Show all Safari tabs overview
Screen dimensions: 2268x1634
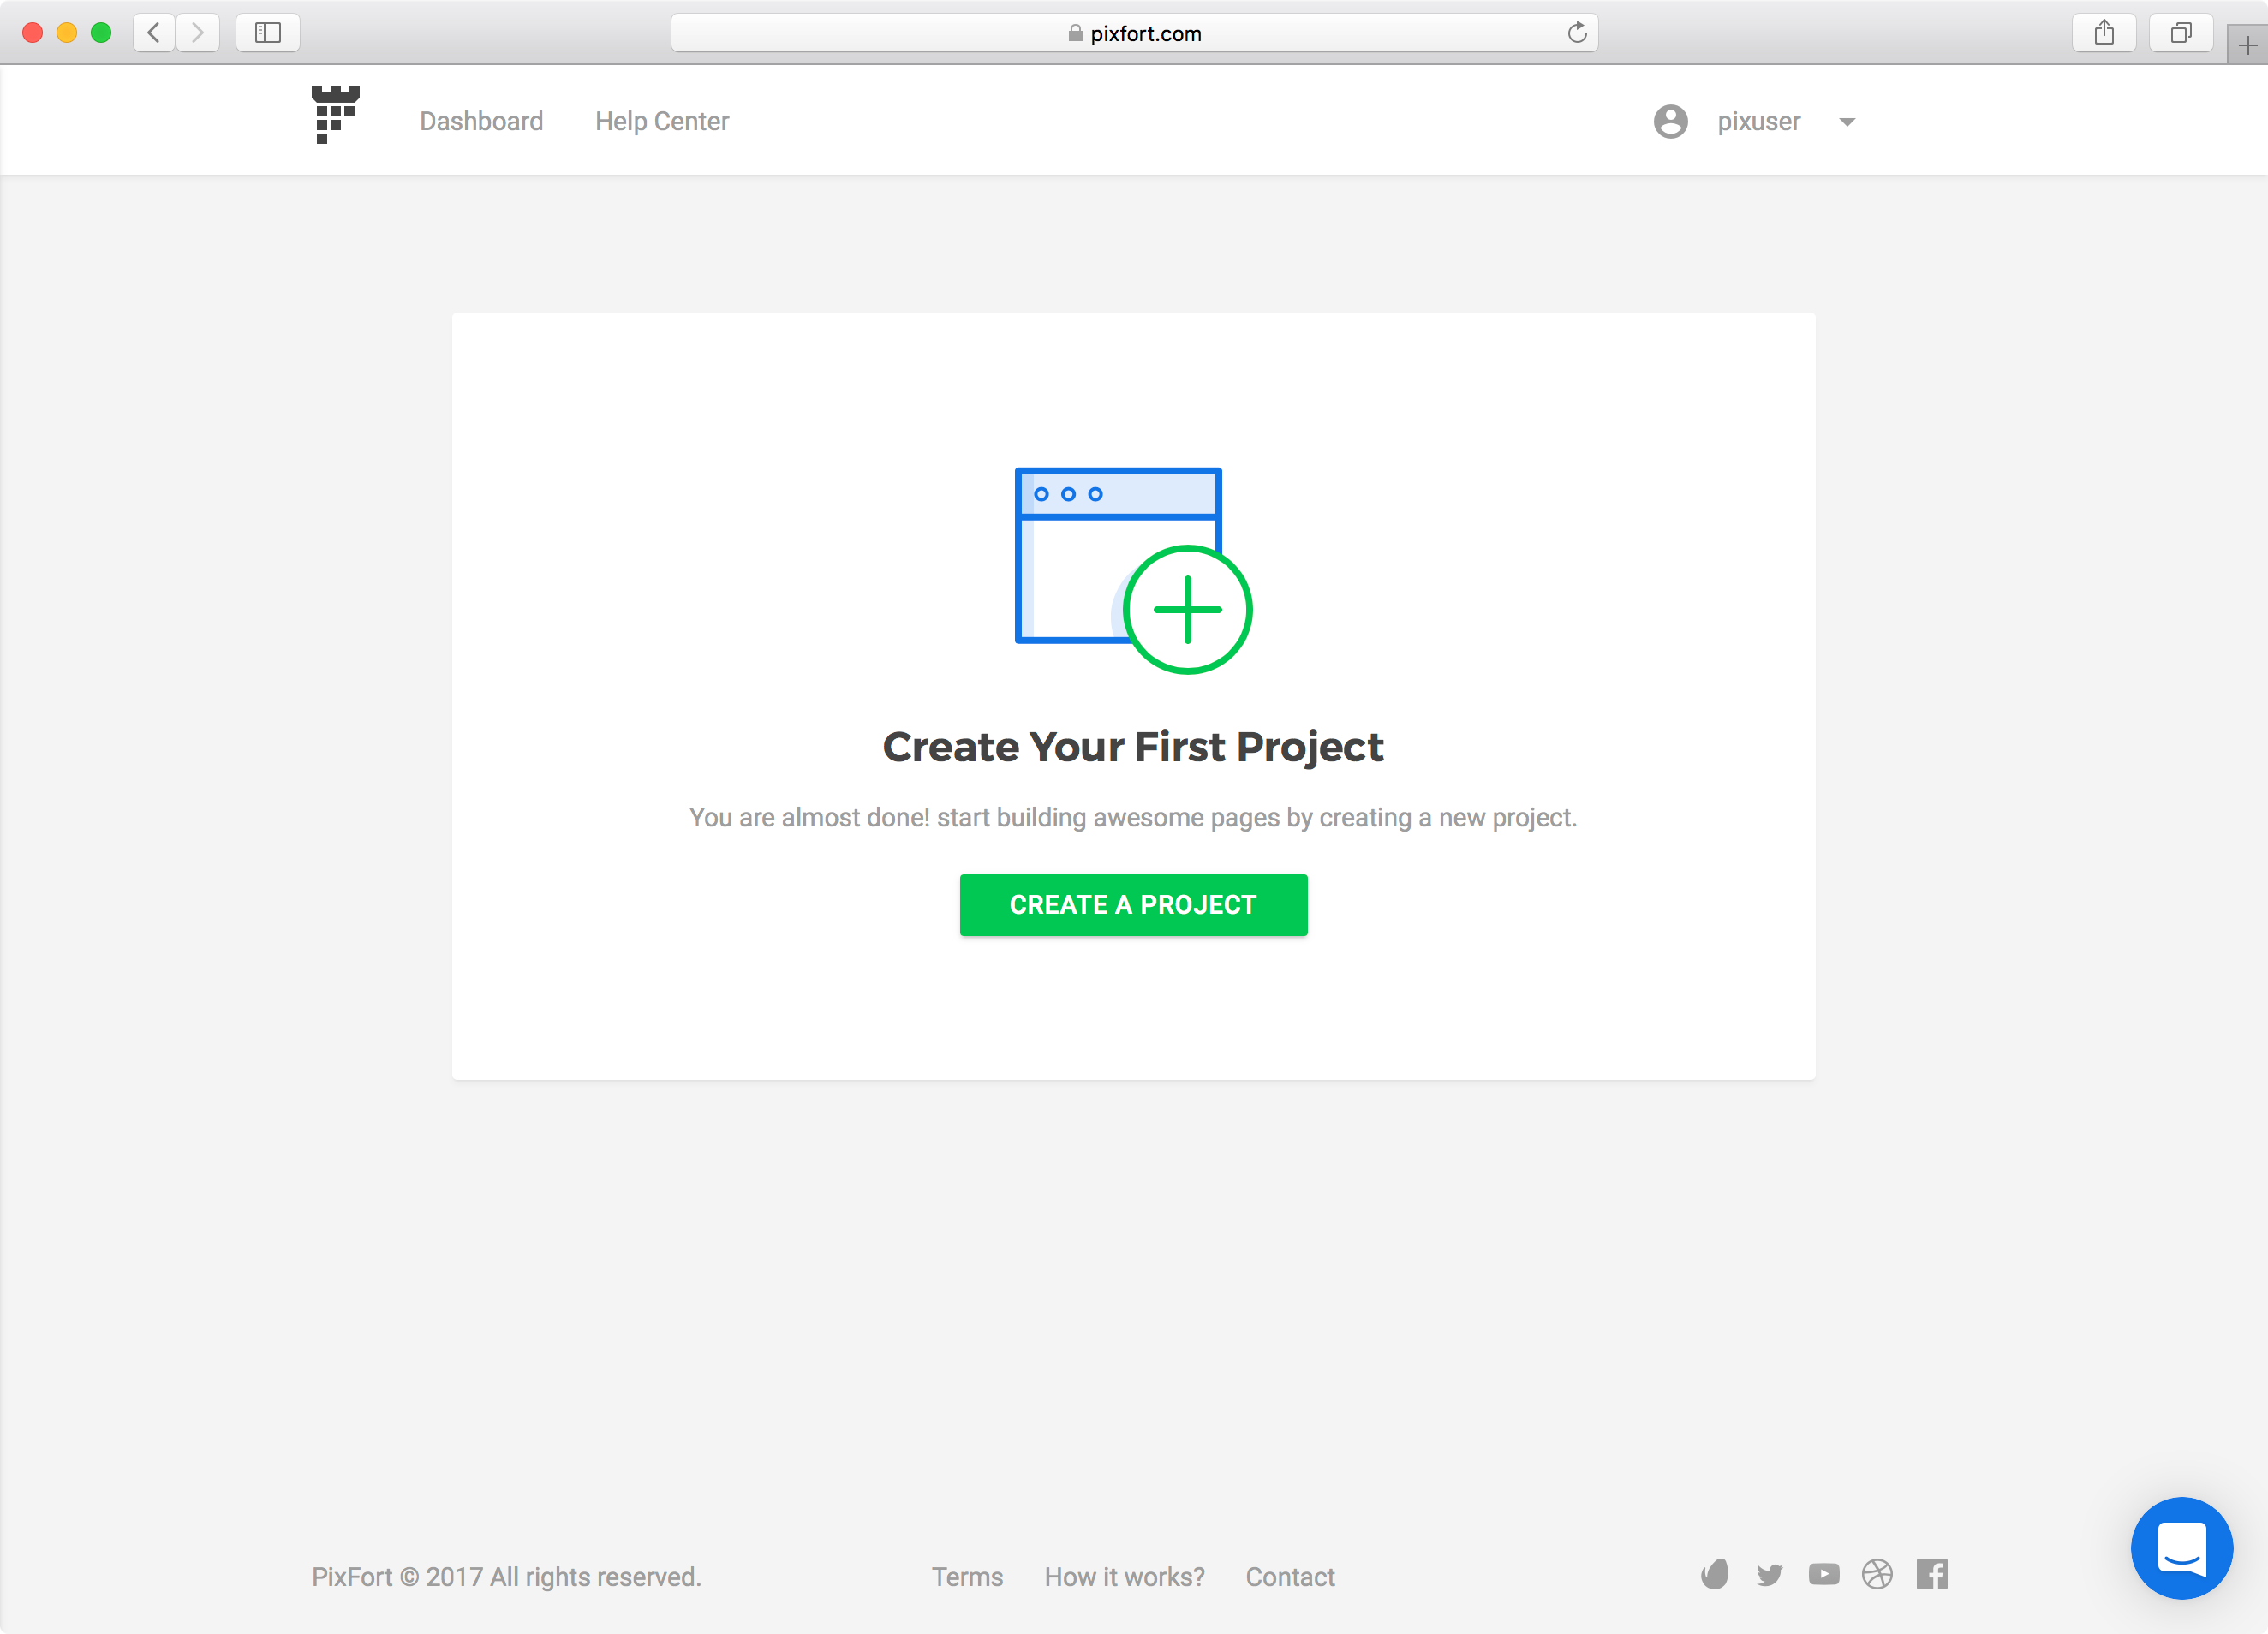tap(2181, 33)
